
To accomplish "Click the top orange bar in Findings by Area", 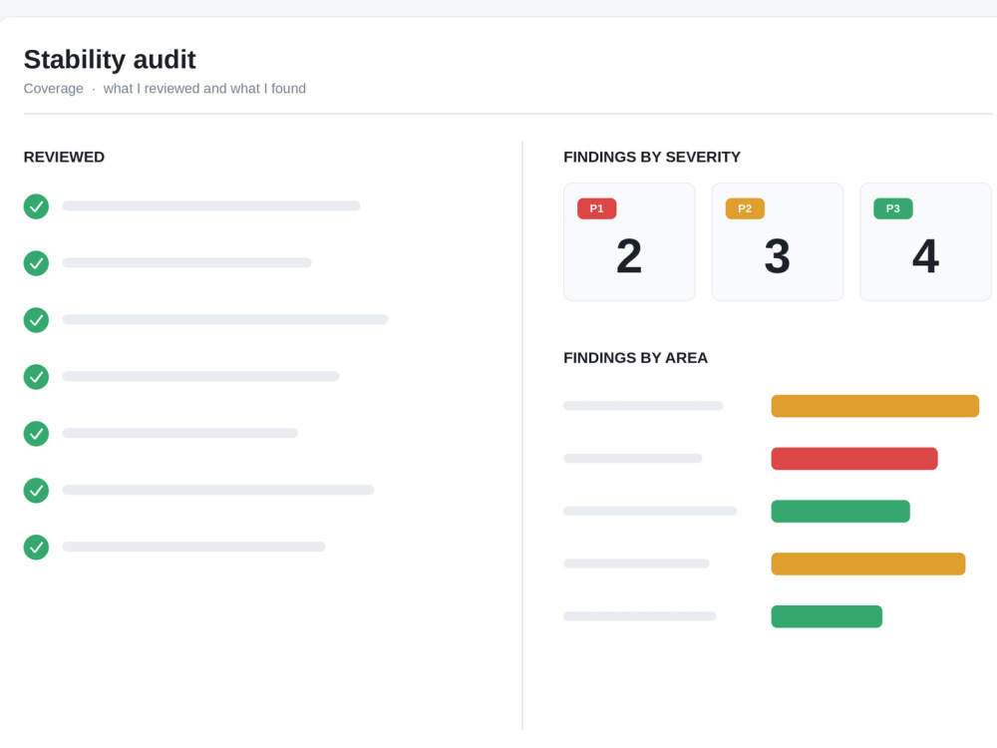I will [x=875, y=406].
